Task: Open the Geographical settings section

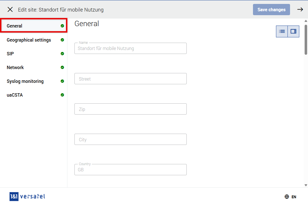Action: click(29, 40)
